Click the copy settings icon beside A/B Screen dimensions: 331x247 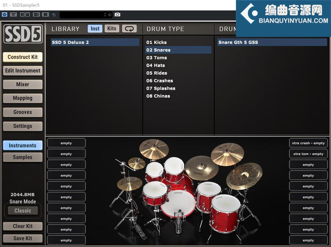[45, 15]
